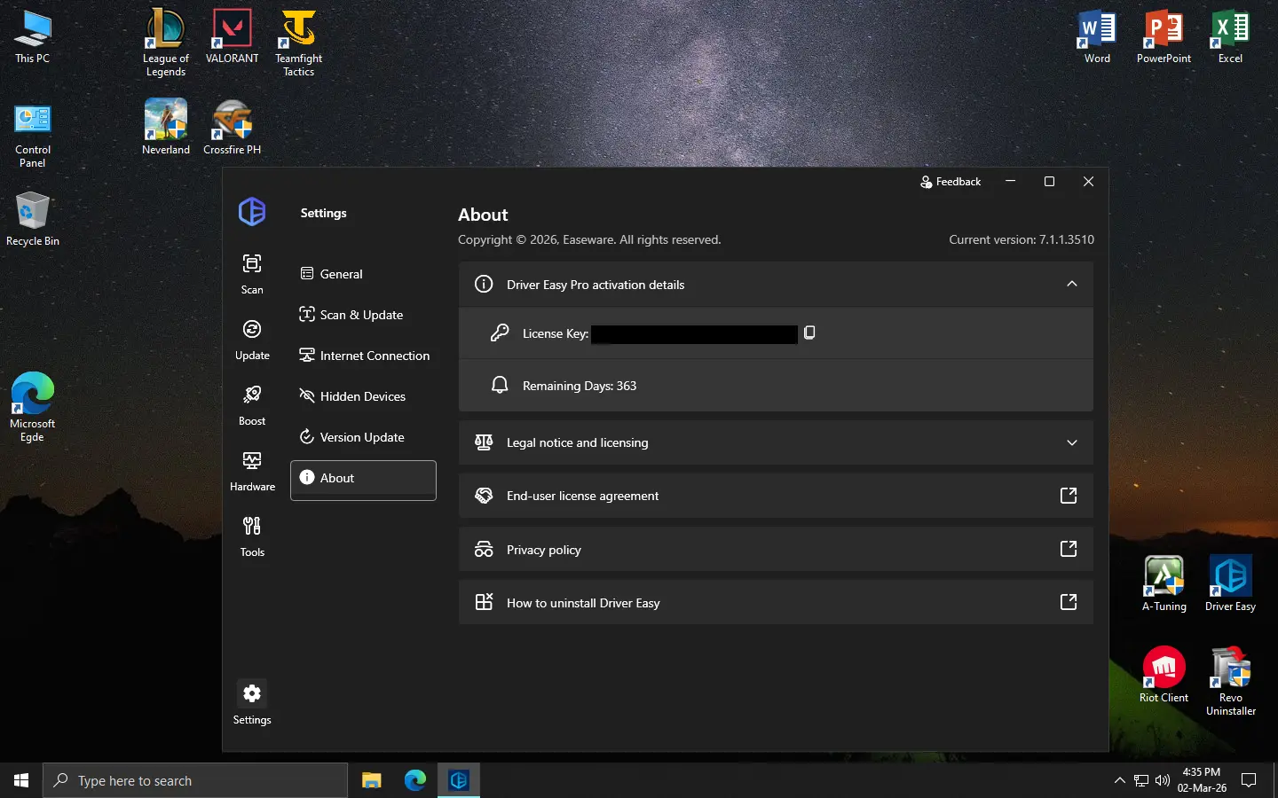The height and width of the screenshot is (798, 1278).
Task: Click the End-user license agreement row text
Action: click(582, 496)
